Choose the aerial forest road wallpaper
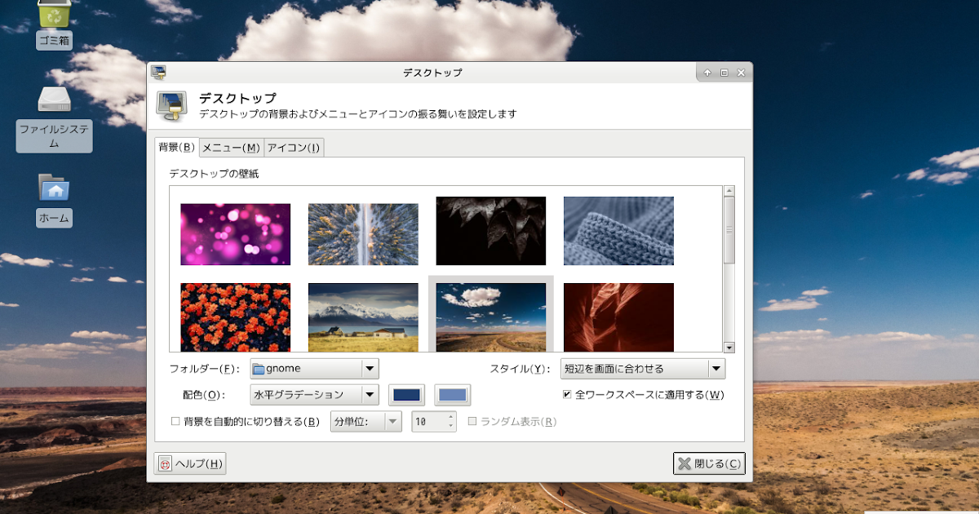 coord(363,234)
